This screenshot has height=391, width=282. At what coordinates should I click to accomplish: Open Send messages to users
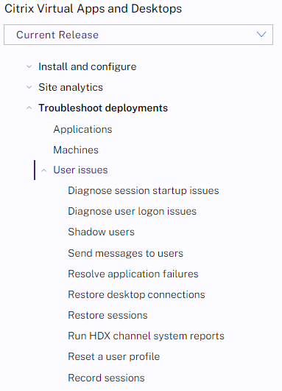click(x=126, y=253)
